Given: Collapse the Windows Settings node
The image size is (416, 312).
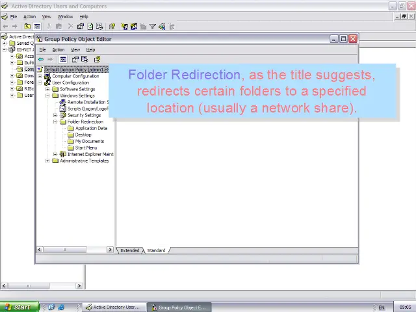Looking at the screenshot, I should tap(47, 96).
